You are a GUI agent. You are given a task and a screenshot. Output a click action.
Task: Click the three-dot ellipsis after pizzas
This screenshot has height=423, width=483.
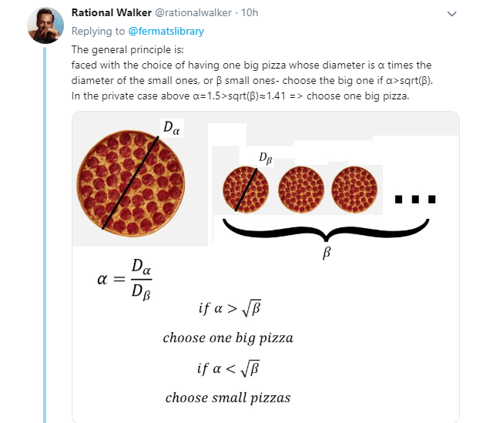pyautogui.click(x=415, y=200)
